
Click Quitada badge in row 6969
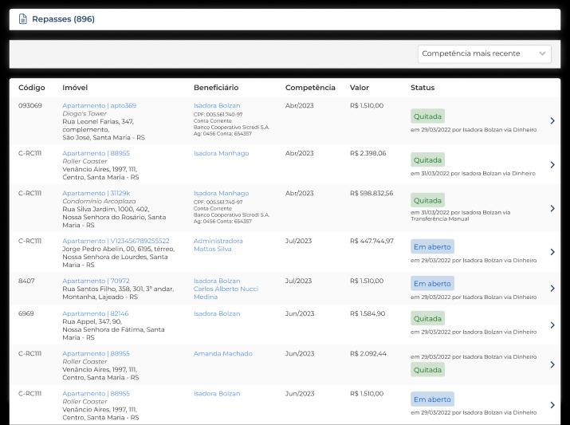pyautogui.click(x=427, y=318)
